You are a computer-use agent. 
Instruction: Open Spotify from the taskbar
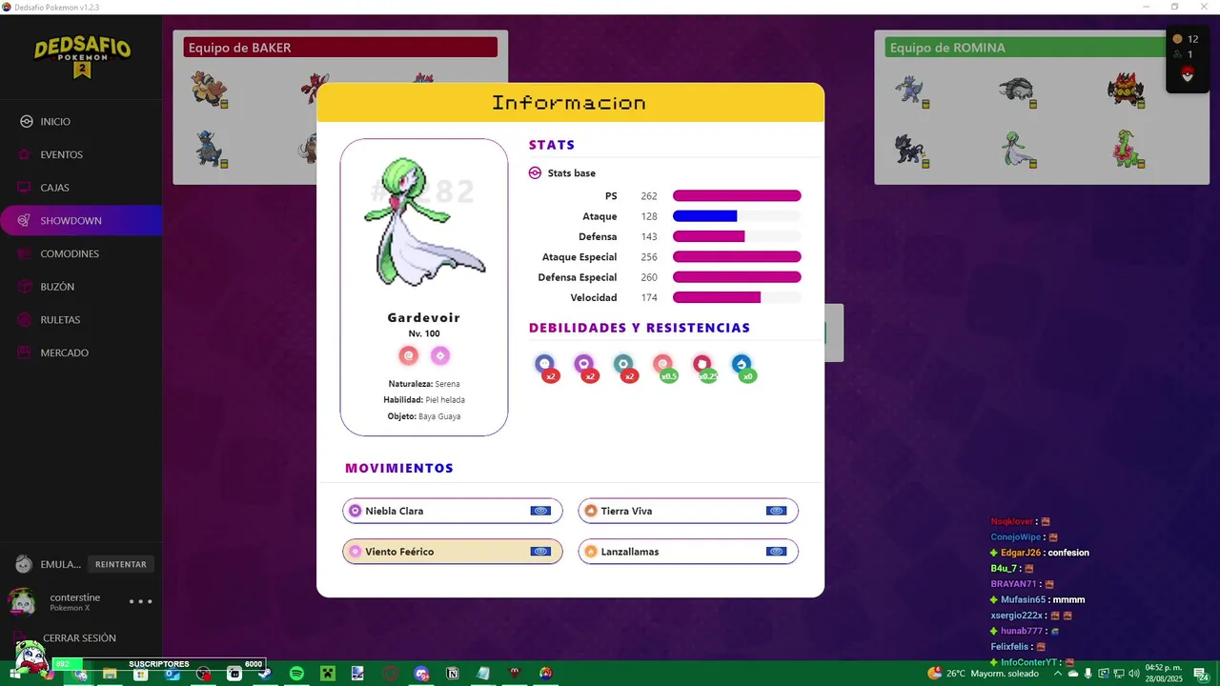[x=296, y=674]
